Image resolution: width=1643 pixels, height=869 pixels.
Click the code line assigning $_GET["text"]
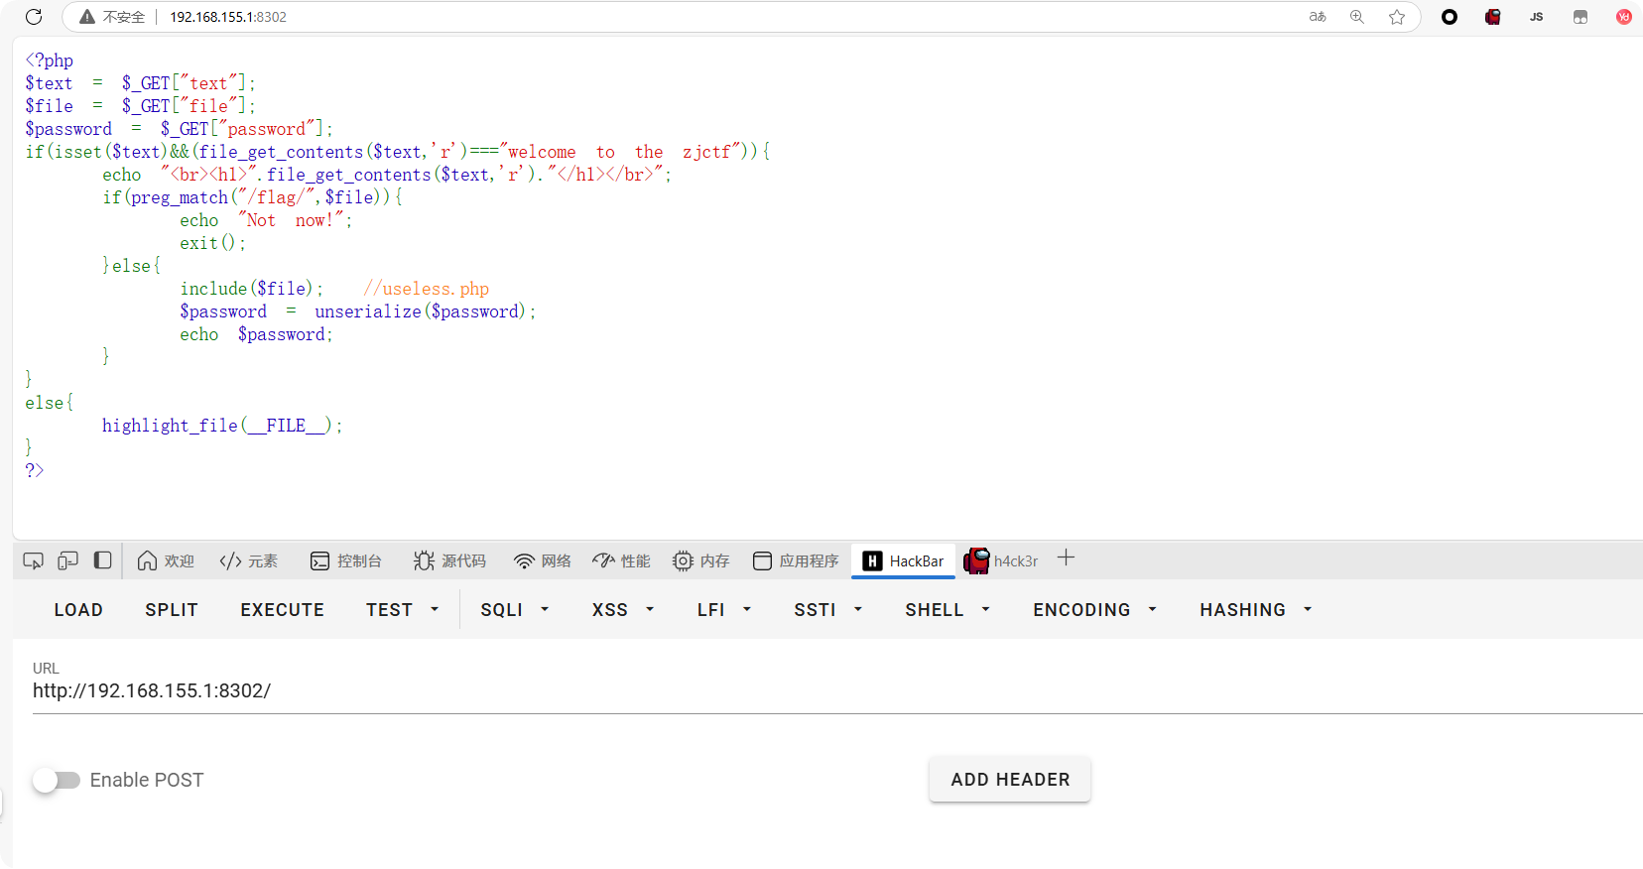[x=141, y=83]
